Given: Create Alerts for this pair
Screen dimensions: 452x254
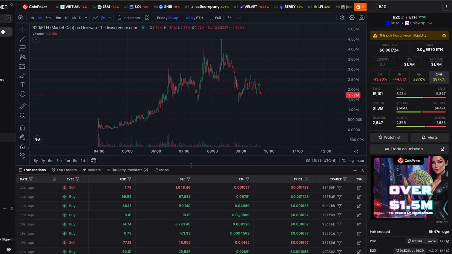Looking at the screenshot, I should (x=429, y=138).
